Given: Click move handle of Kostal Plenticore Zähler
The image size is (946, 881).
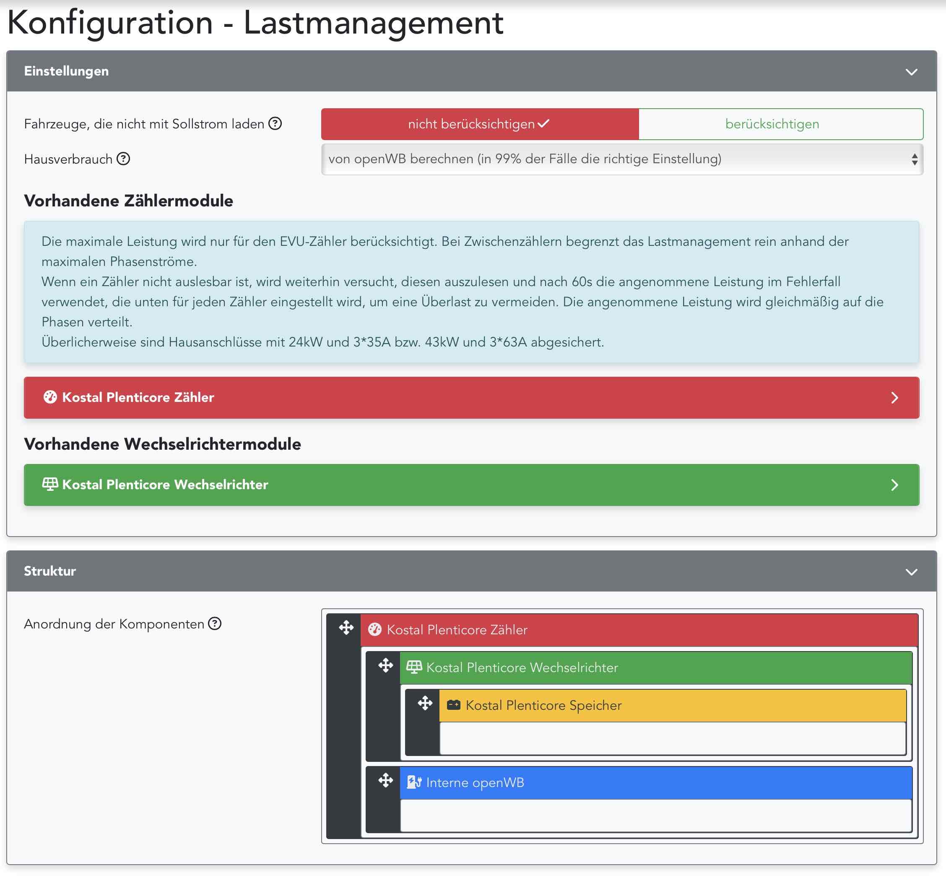Looking at the screenshot, I should 346,628.
